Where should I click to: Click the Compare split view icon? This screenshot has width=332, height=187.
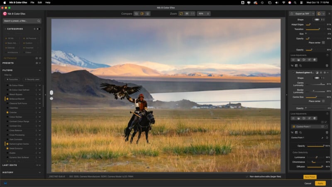click(142, 14)
